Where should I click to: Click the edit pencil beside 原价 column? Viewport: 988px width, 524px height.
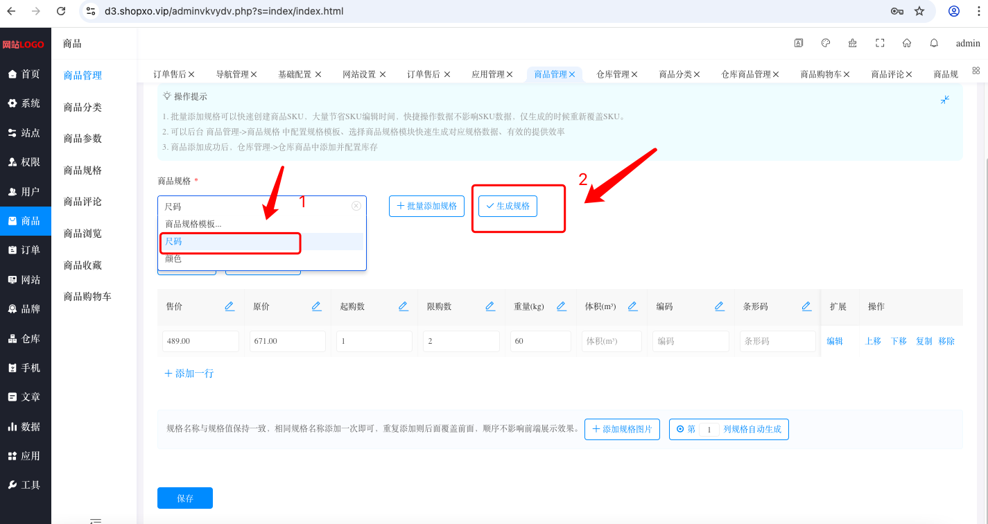click(317, 306)
